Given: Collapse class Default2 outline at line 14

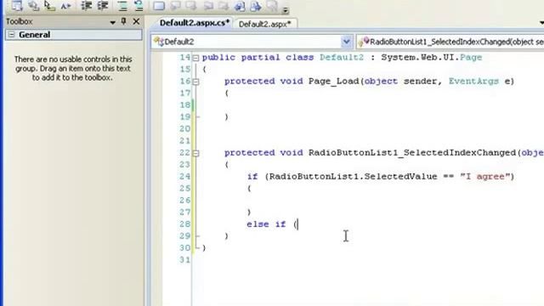Looking at the screenshot, I should (195, 58).
